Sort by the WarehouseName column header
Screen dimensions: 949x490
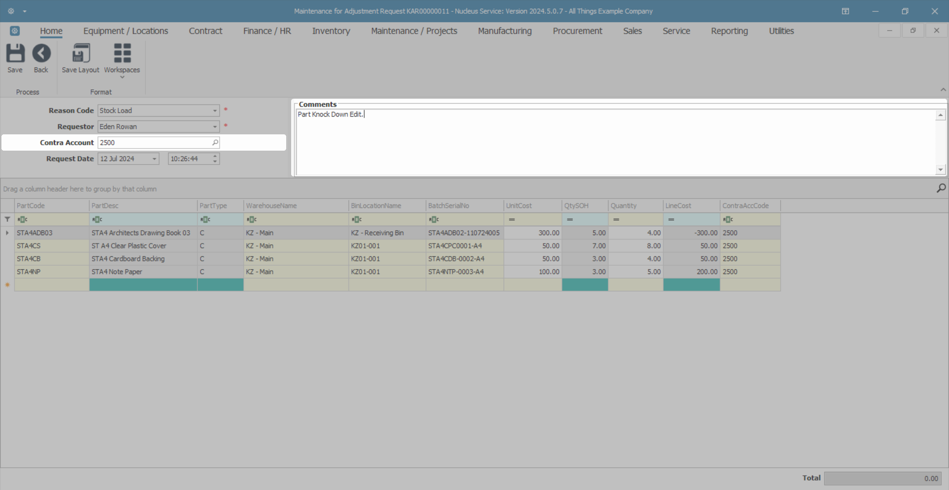point(296,206)
